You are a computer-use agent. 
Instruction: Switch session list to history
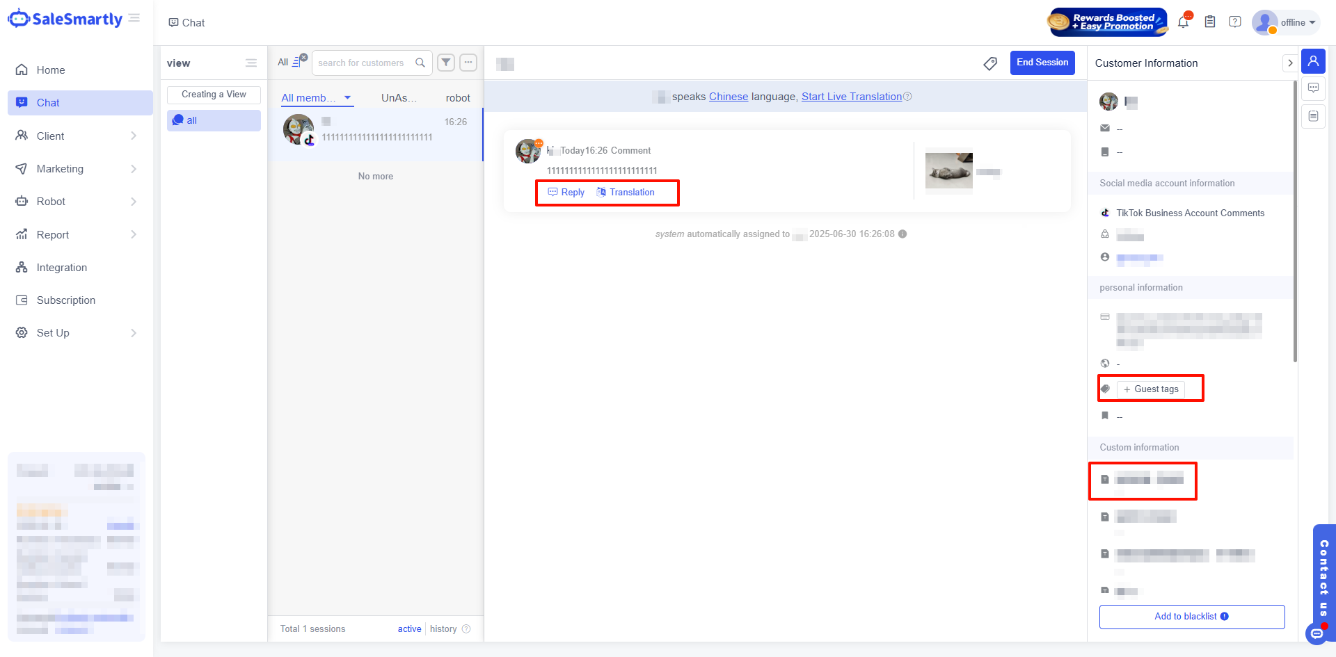443,628
